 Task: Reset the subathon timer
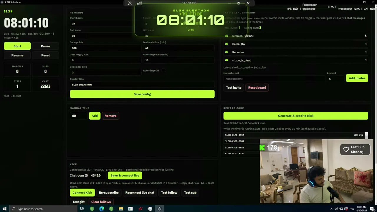click(45, 55)
